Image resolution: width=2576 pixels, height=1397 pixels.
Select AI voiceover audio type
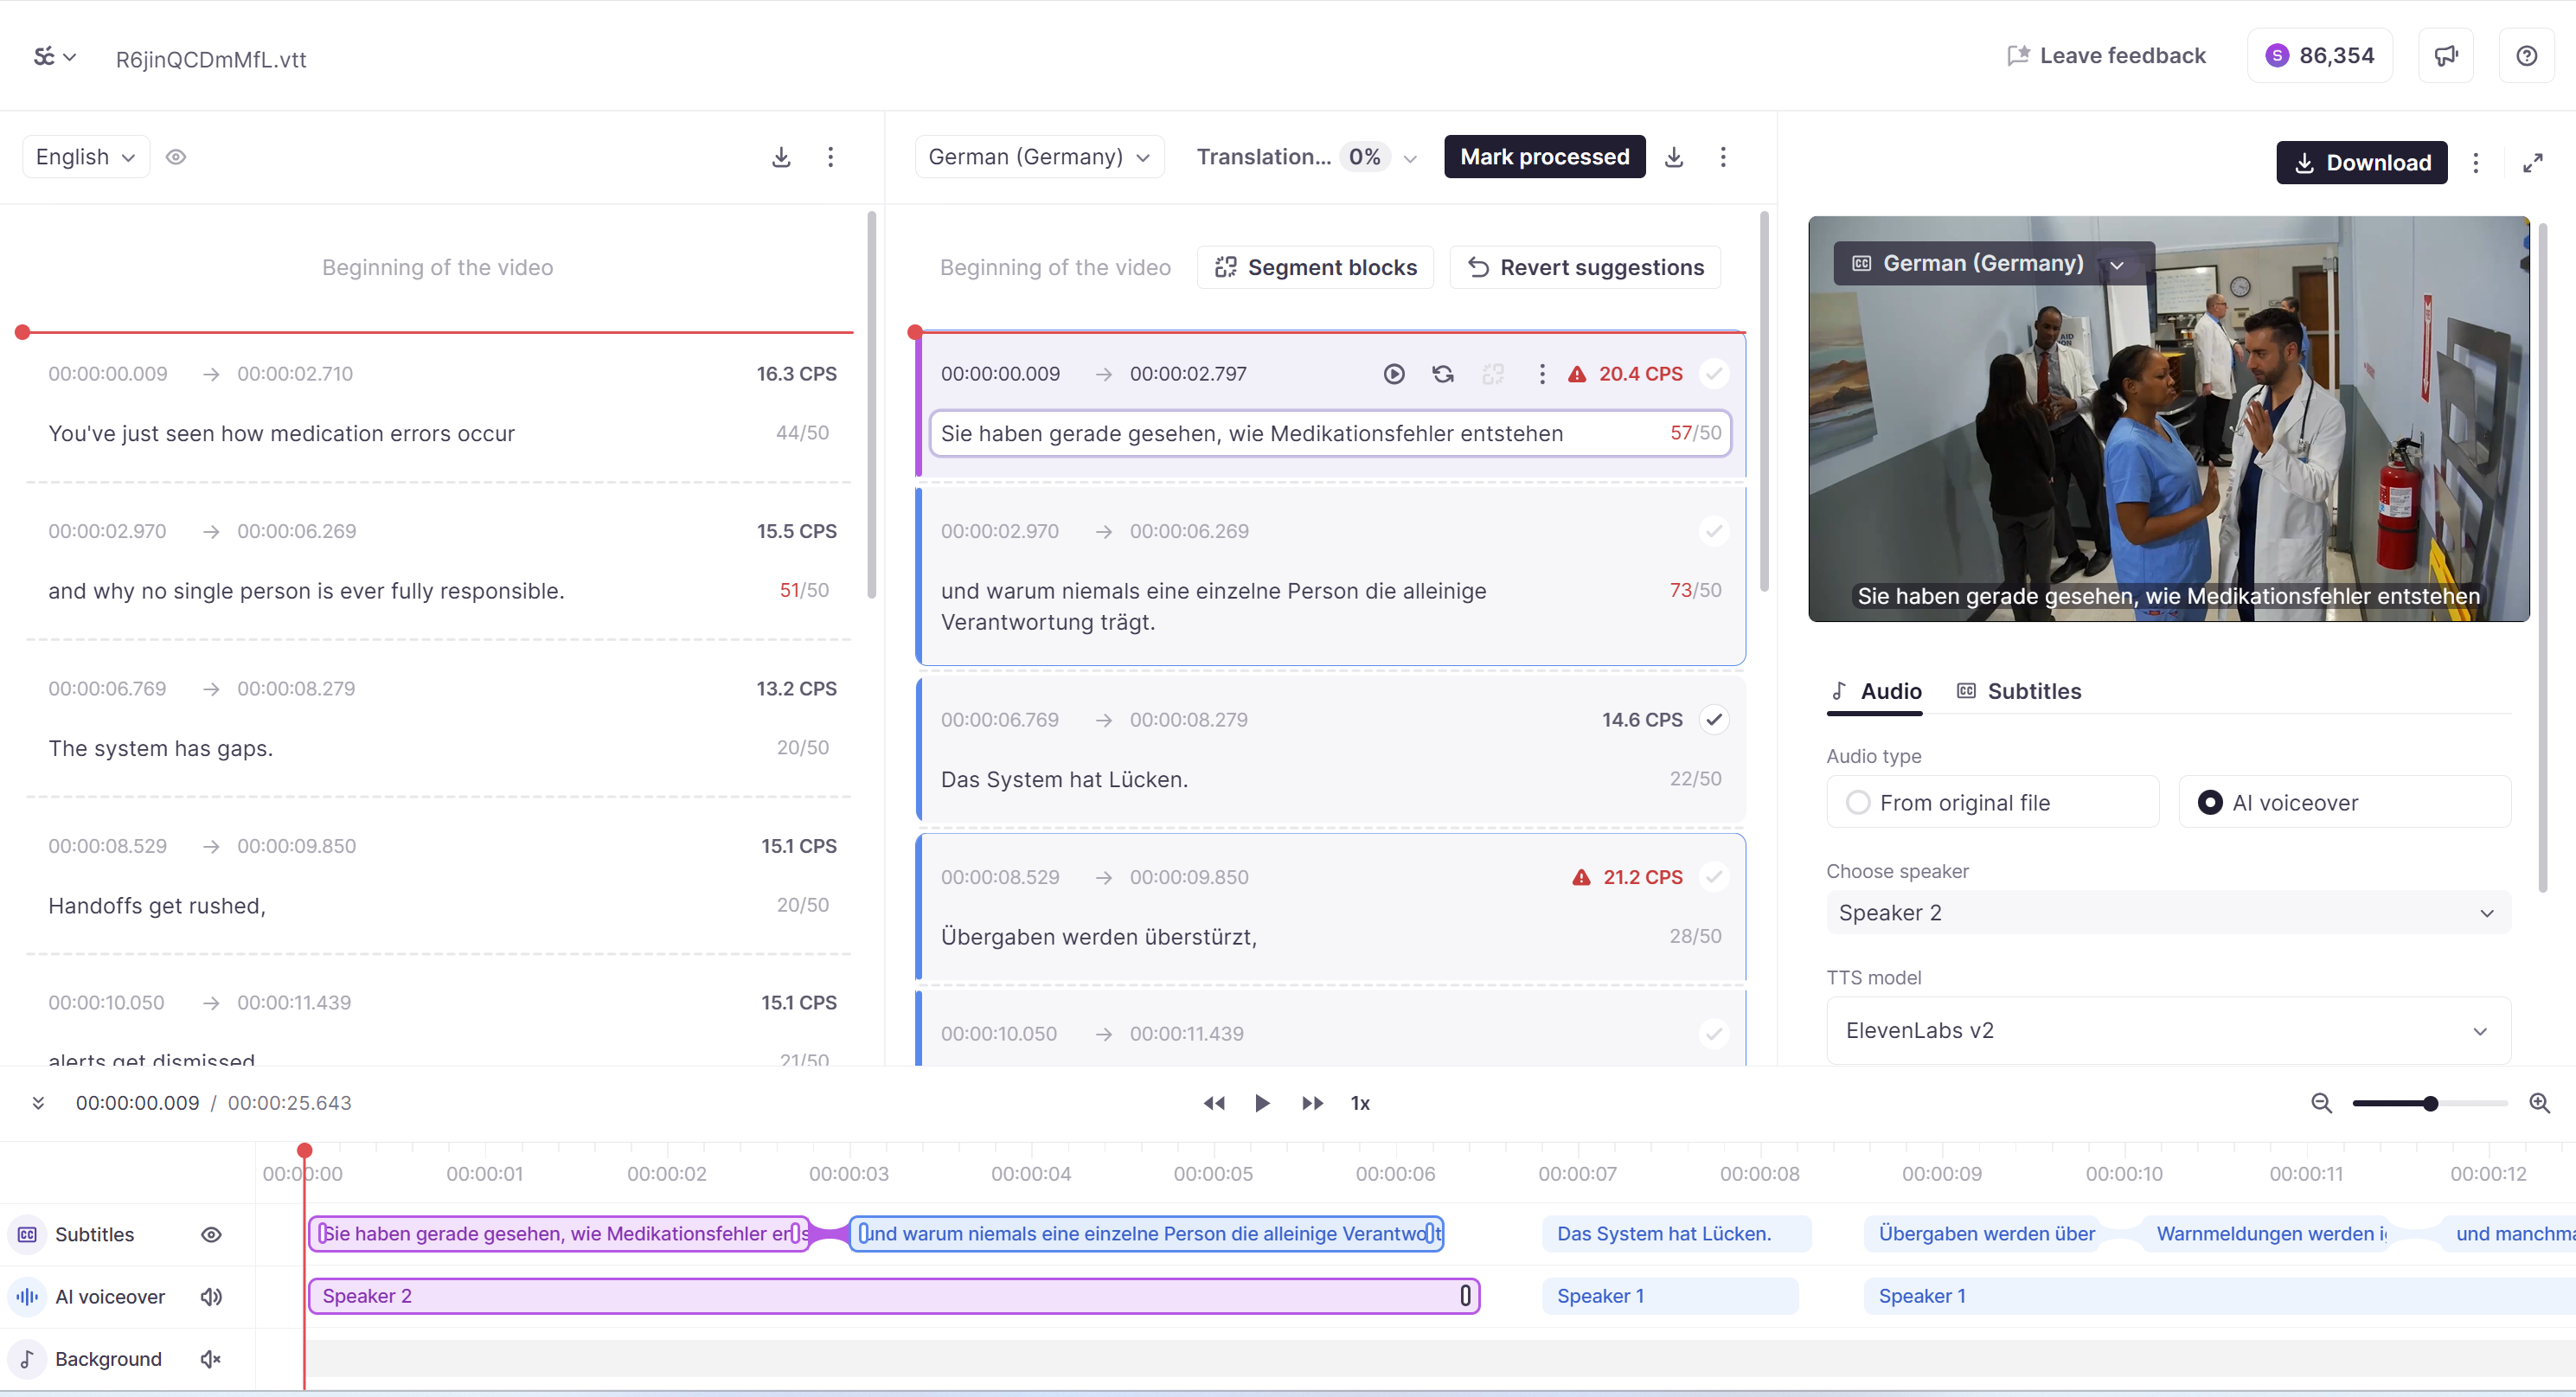2345,803
